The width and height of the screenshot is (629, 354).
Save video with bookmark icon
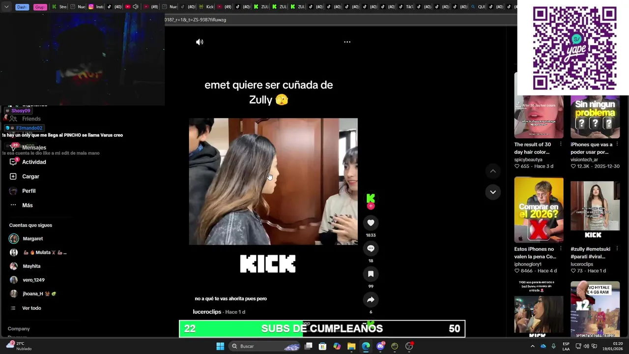(371, 274)
